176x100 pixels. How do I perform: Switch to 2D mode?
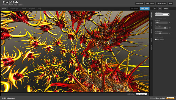point(155,9)
